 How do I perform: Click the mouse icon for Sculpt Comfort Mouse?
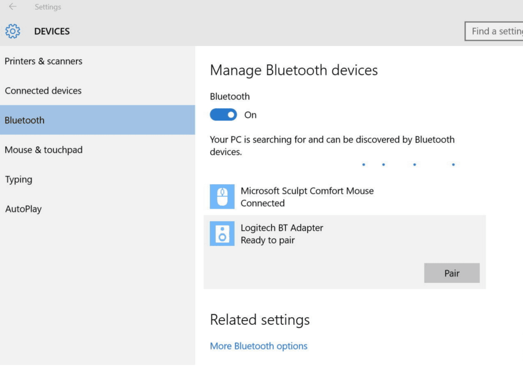tap(222, 196)
